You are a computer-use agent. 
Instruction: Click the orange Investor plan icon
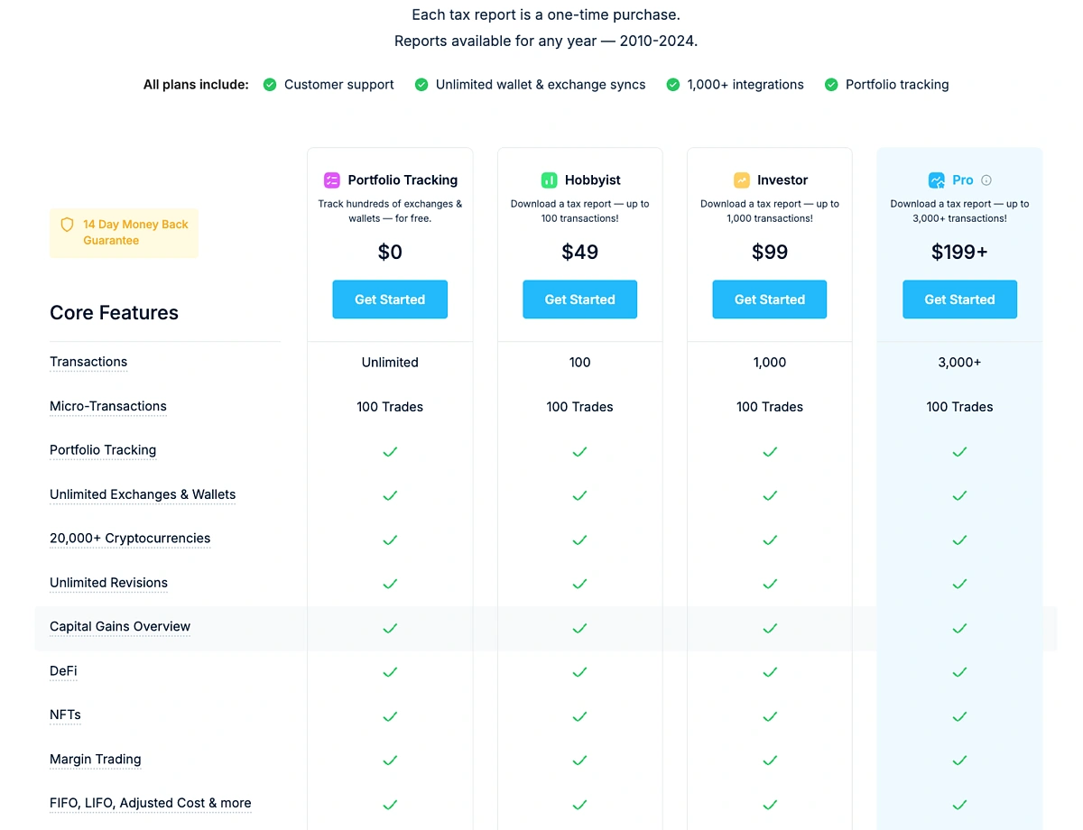pyautogui.click(x=743, y=180)
